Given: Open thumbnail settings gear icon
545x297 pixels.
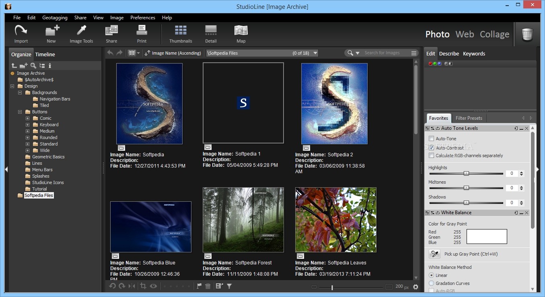Looking at the screenshot, I should tap(415, 287).
